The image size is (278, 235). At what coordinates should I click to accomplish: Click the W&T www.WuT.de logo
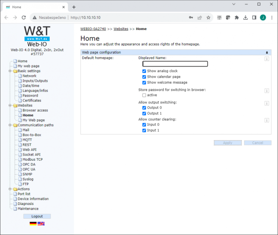(x=37, y=33)
